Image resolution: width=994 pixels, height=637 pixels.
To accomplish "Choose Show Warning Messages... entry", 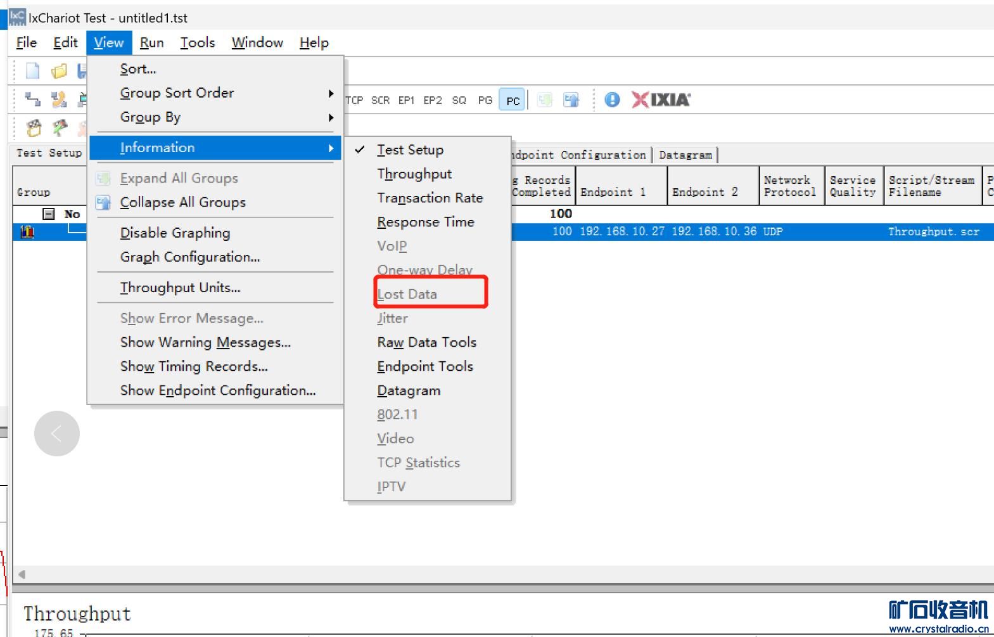I will 215,343.
